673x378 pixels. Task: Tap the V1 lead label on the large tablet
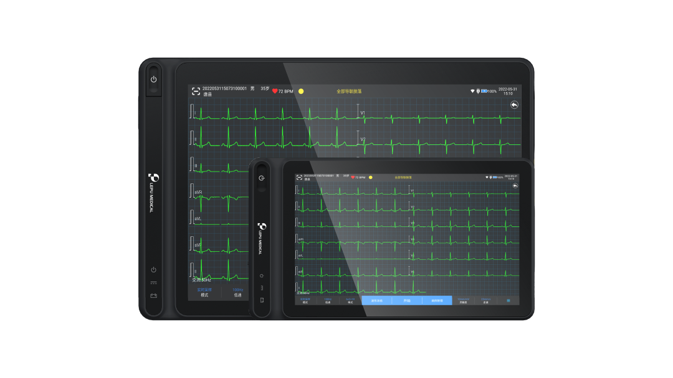click(x=363, y=113)
